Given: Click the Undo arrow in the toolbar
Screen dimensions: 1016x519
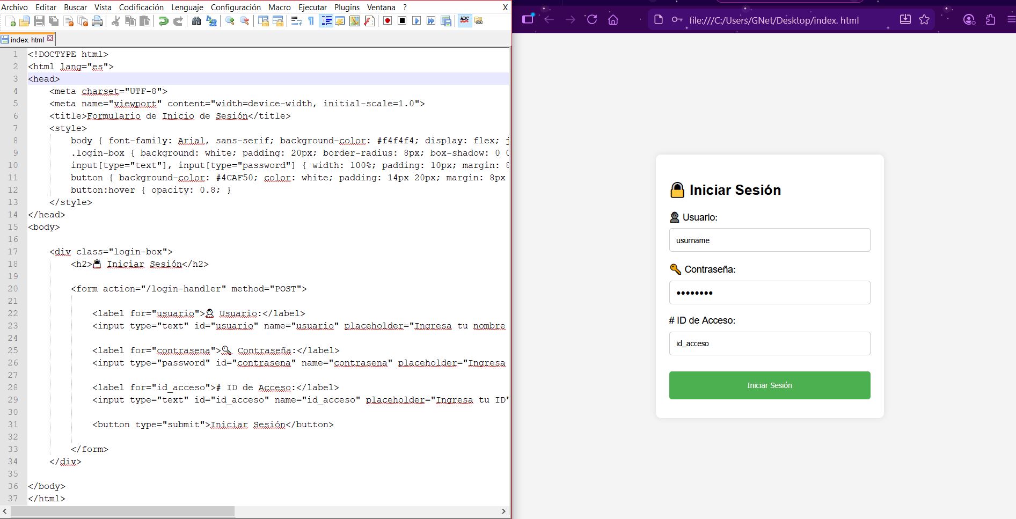Looking at the screenshot, I should pyautogui.click(x=163, y=21).
